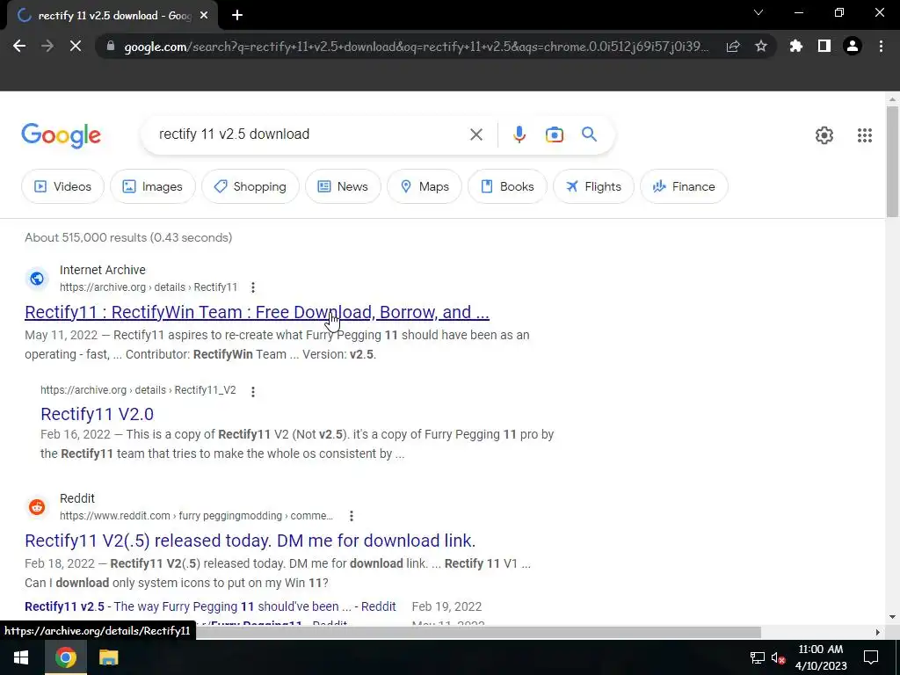
Task: Close the rectify 11 v2.5 download tab
Action: [204, 16]
